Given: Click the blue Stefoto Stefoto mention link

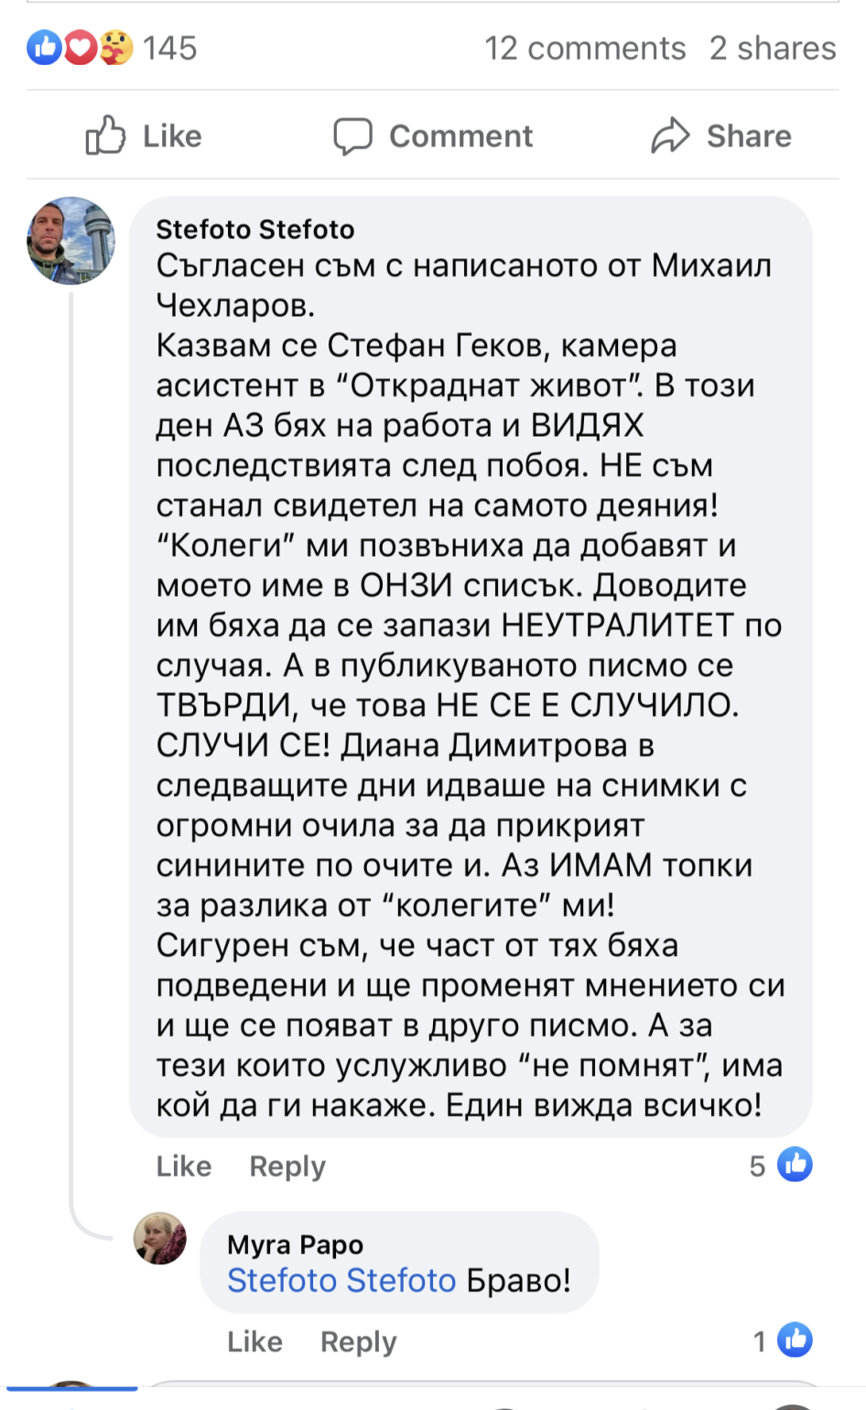Looking at the screenshot, I should pos(341,1280).
